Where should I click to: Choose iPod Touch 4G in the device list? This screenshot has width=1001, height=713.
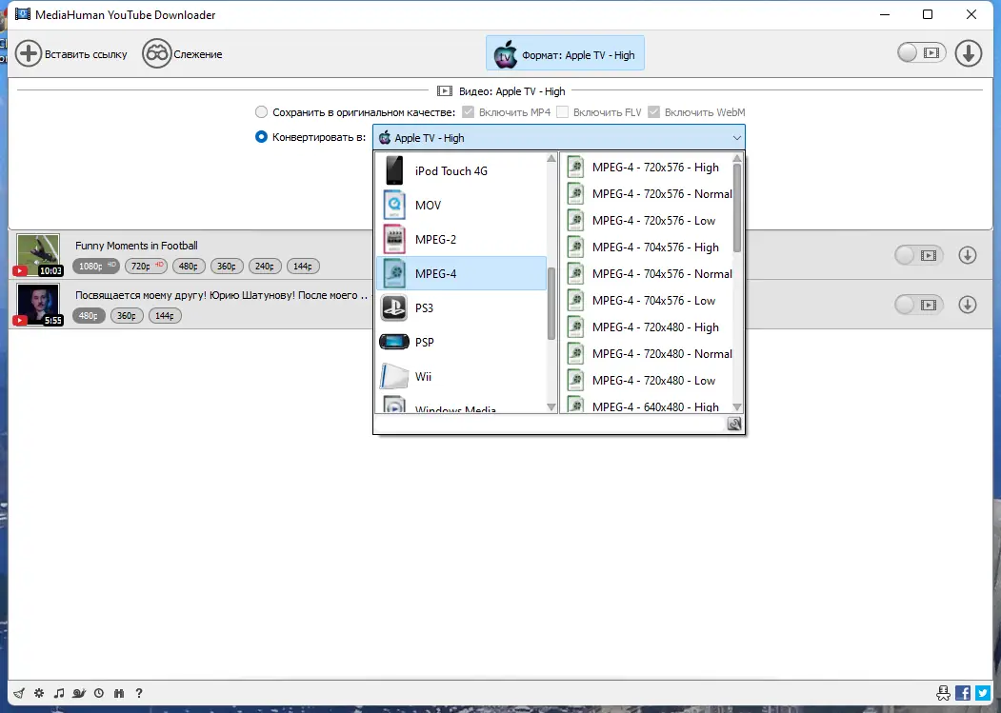pos(461,171)
